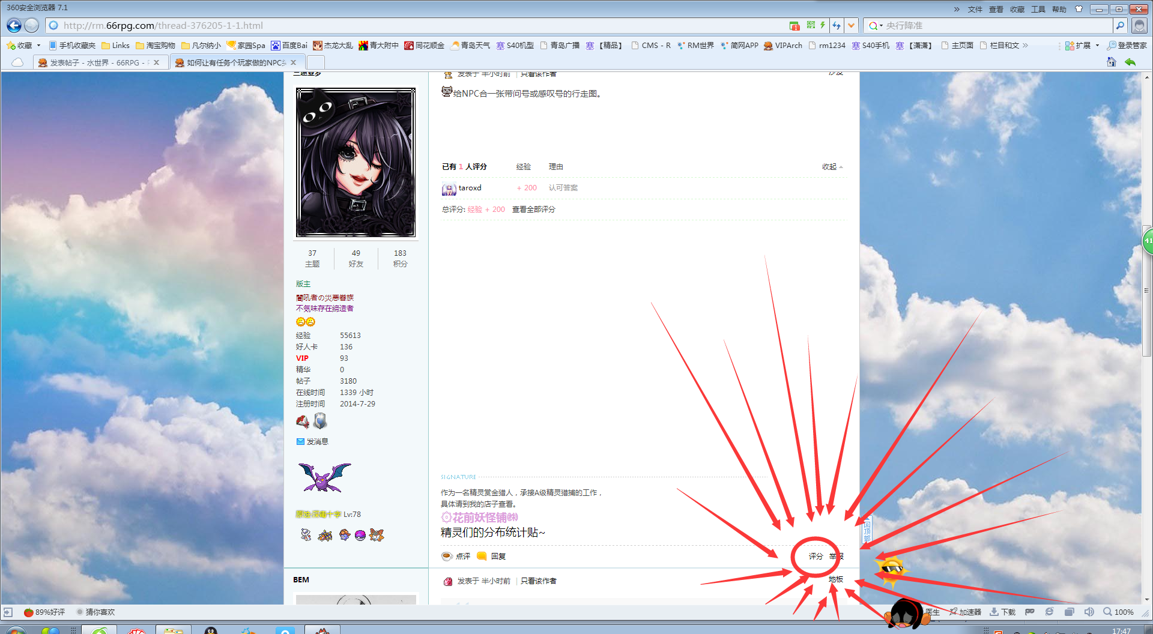Collapse the ratings with 收起
This screenshot has width=1153, height=634.
pyautogui.click(x=832, y=167)
